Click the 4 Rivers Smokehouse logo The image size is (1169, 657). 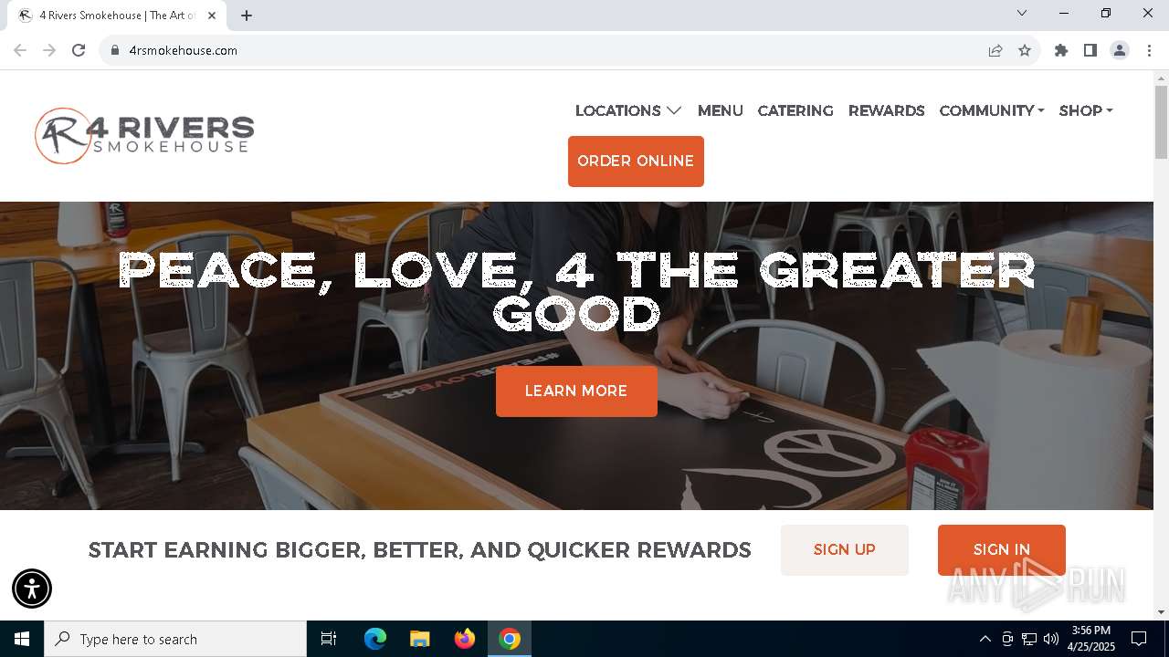pos(144,136)
